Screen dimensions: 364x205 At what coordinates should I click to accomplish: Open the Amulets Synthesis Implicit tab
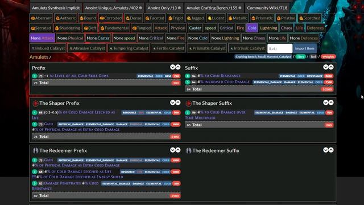(x=56, y=8)
